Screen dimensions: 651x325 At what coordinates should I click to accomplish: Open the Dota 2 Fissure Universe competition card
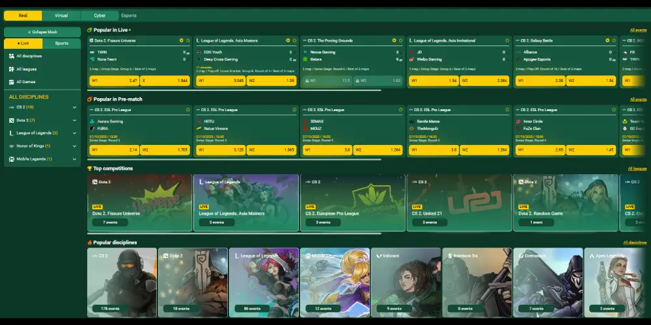(x=139, y=203)
